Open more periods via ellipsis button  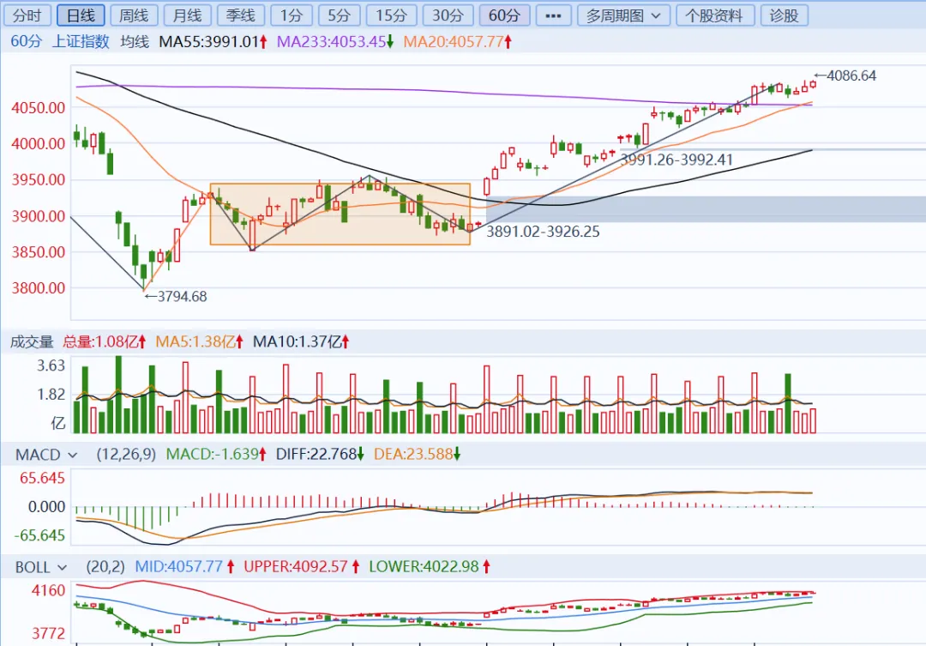point(553,15)
